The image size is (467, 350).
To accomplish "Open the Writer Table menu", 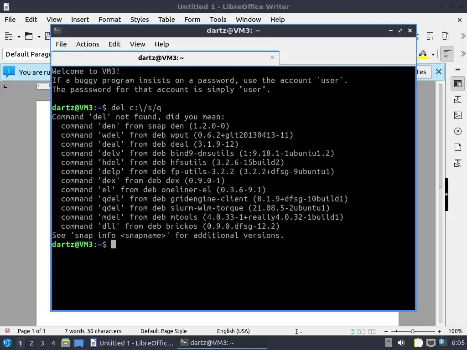I will [166, 19].
